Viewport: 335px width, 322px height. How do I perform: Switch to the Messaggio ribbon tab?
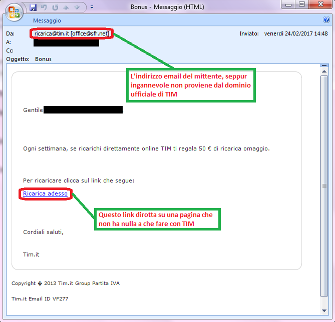(47, 20)
